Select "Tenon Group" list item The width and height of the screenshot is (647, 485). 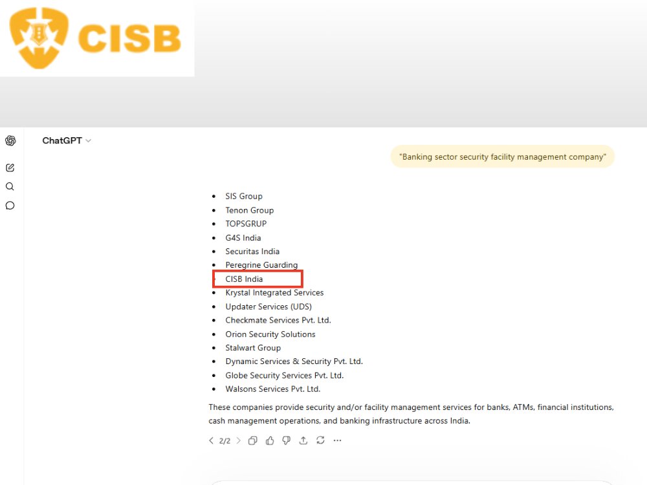(250, 210)
